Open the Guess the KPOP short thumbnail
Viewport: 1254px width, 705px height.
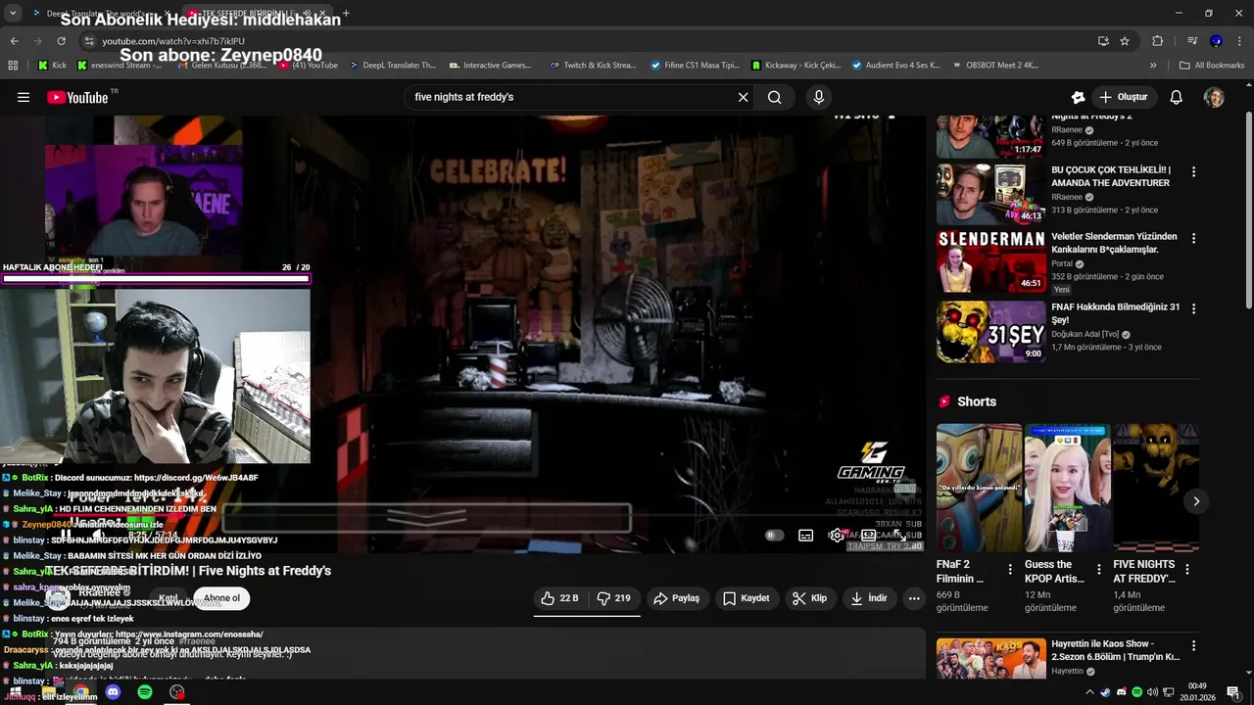click(1068, 488)
